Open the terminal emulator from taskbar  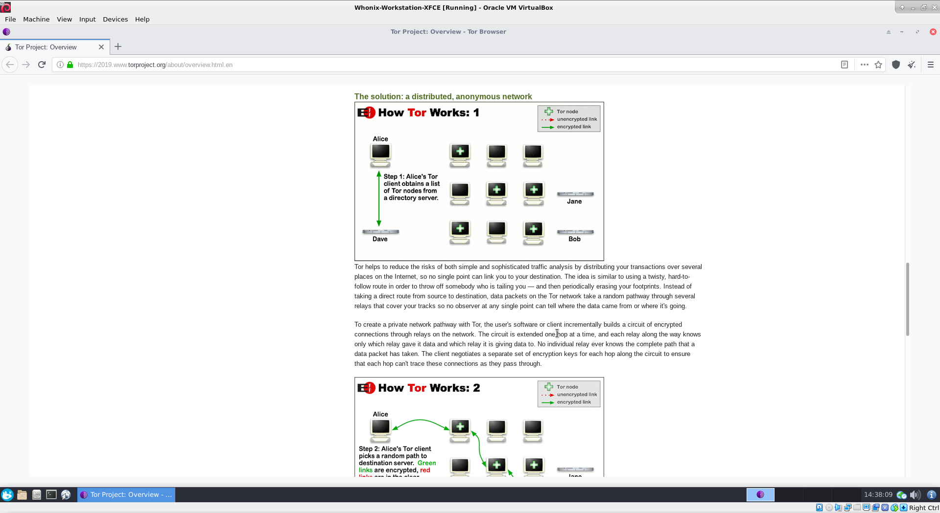(51, 494)
